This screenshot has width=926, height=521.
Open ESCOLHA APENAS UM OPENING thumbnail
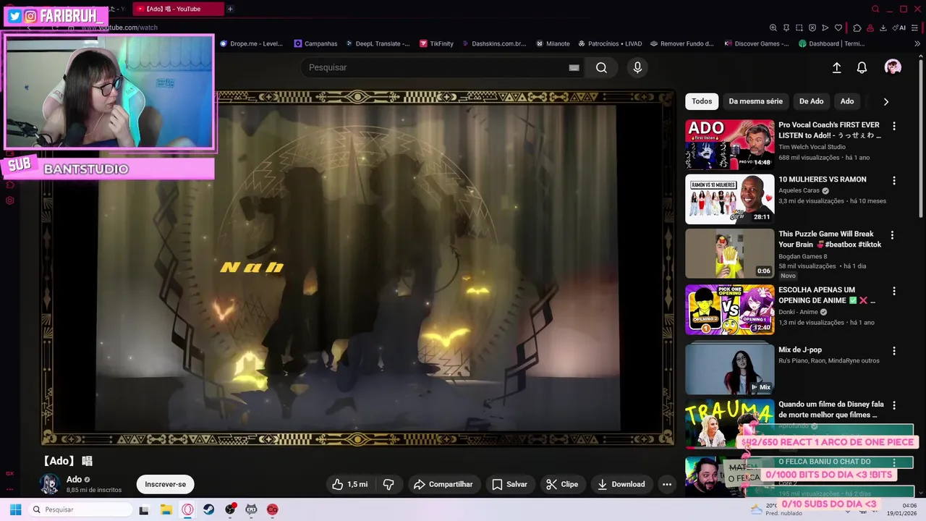(729, 309)
